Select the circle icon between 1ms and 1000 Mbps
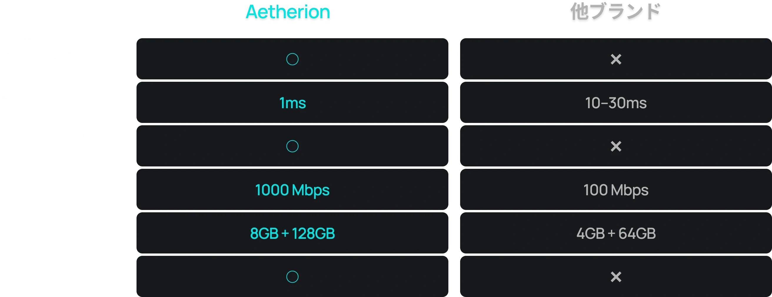This screenshot has width=772, height=297. click(x=292, y=146)
